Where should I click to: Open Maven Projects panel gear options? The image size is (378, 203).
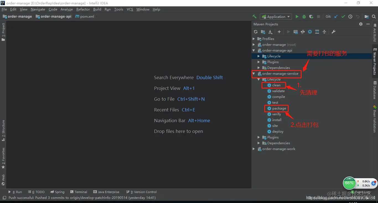pos(361,24)
